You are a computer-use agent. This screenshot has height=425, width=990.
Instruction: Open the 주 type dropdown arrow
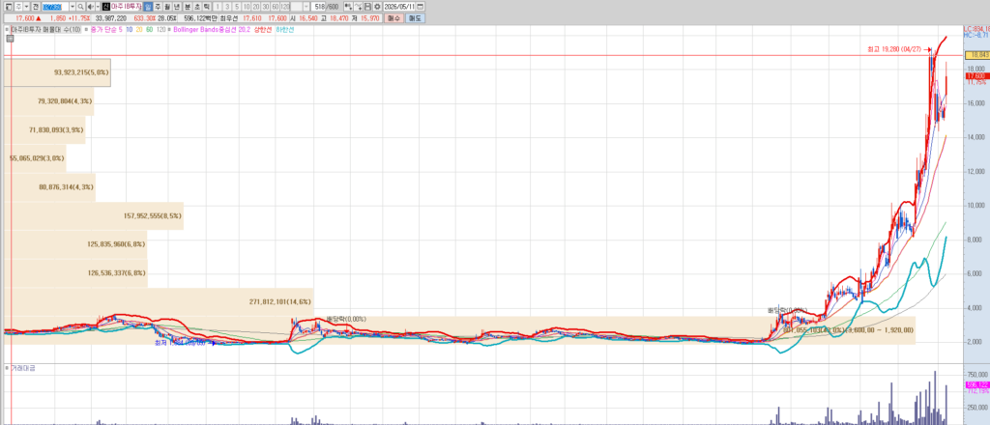click(26, 7)
